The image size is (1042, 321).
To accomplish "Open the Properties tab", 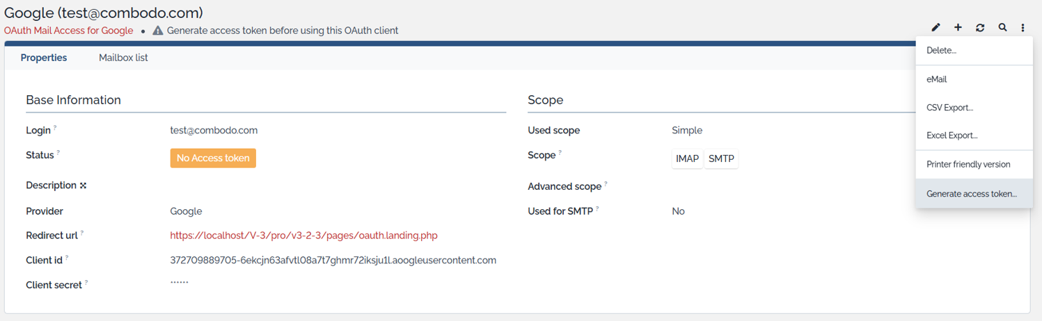I will [x=44, y=58].
